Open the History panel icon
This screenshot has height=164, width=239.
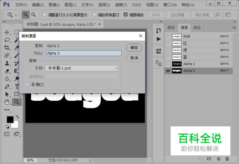[x=159, y=31]
